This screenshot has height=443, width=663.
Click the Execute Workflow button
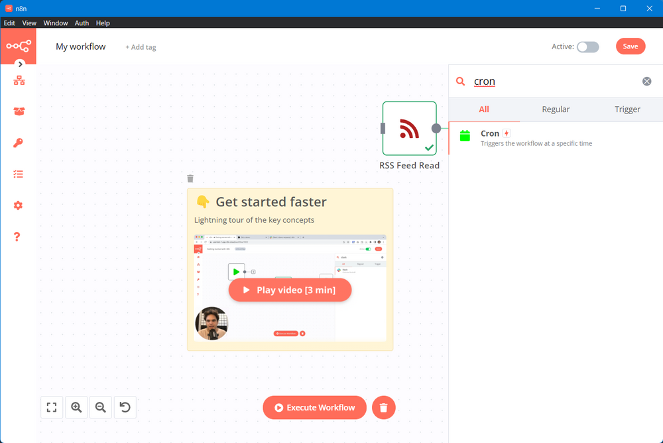[314, 408]
